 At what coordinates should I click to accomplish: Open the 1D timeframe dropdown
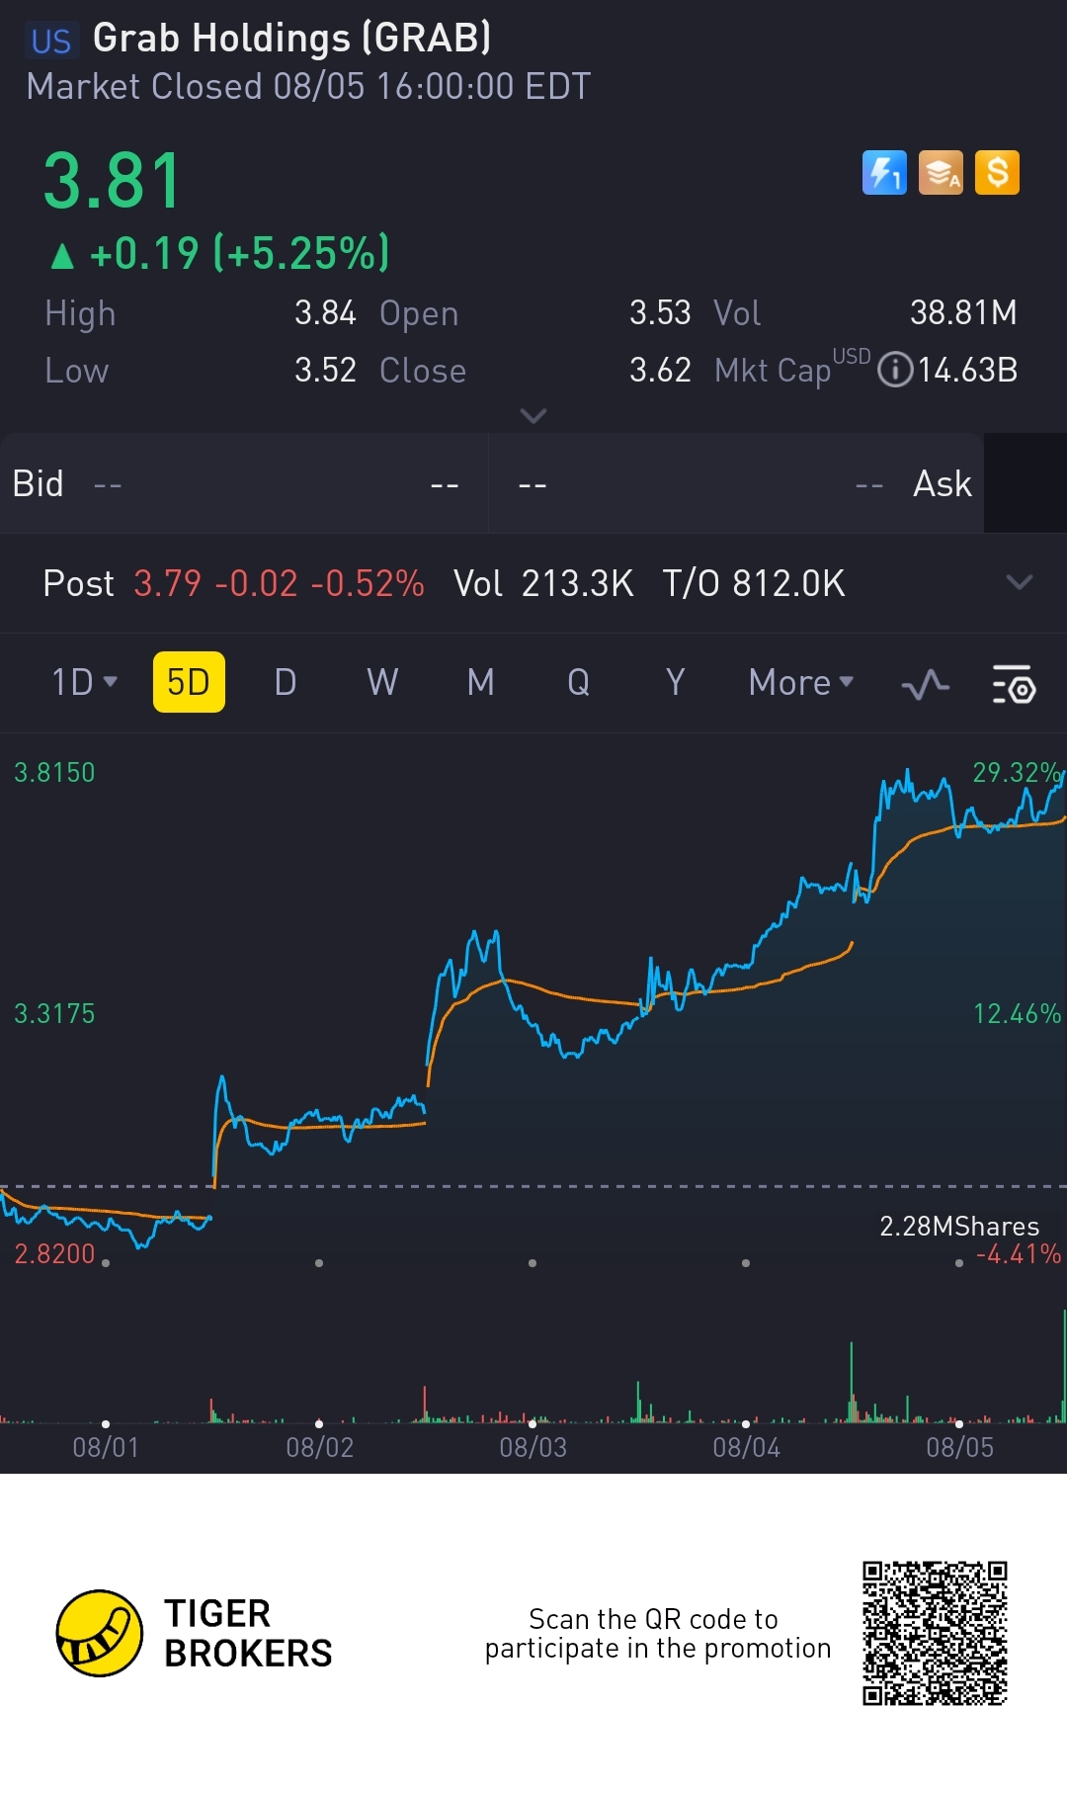coord(84,682)
